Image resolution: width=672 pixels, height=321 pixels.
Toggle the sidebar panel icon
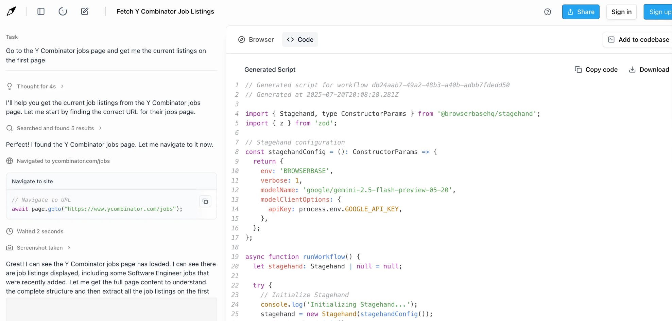click(x=41, y=12)
